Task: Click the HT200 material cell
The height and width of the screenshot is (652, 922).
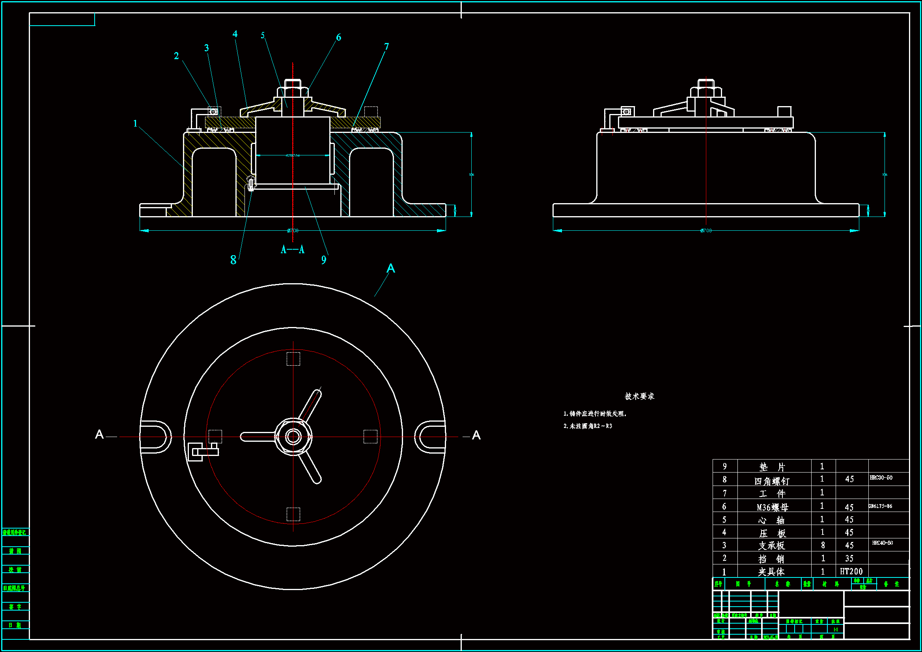Action: (851, 571)
